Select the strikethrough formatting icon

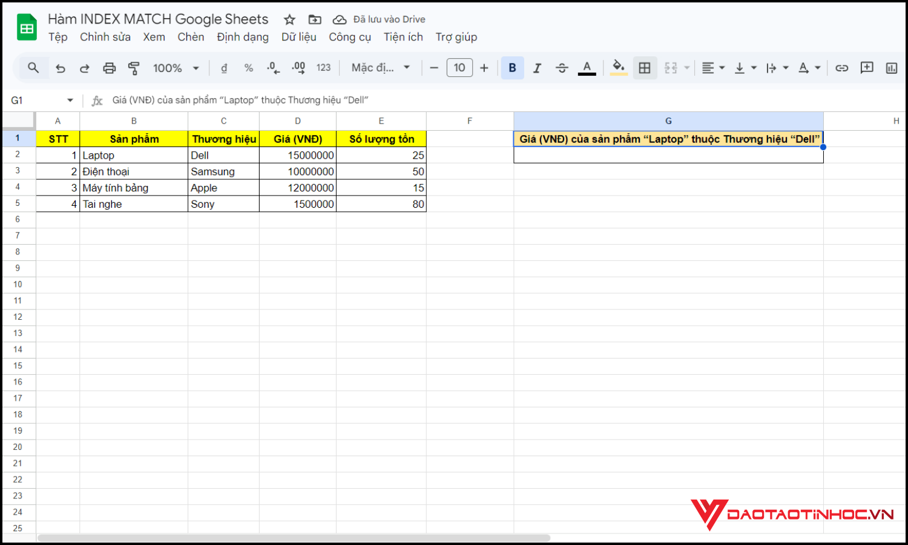562,68
